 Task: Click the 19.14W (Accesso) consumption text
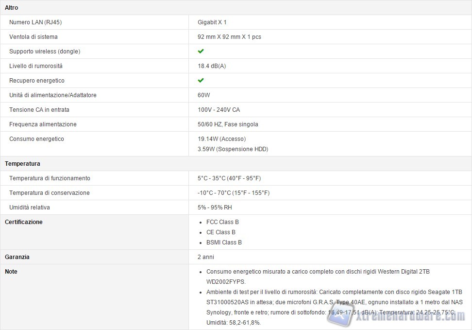(221, 139)
